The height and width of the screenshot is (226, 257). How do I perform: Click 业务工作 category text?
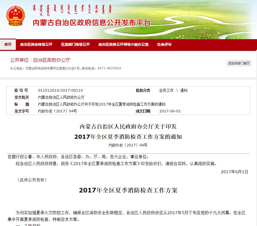(166, 90)
